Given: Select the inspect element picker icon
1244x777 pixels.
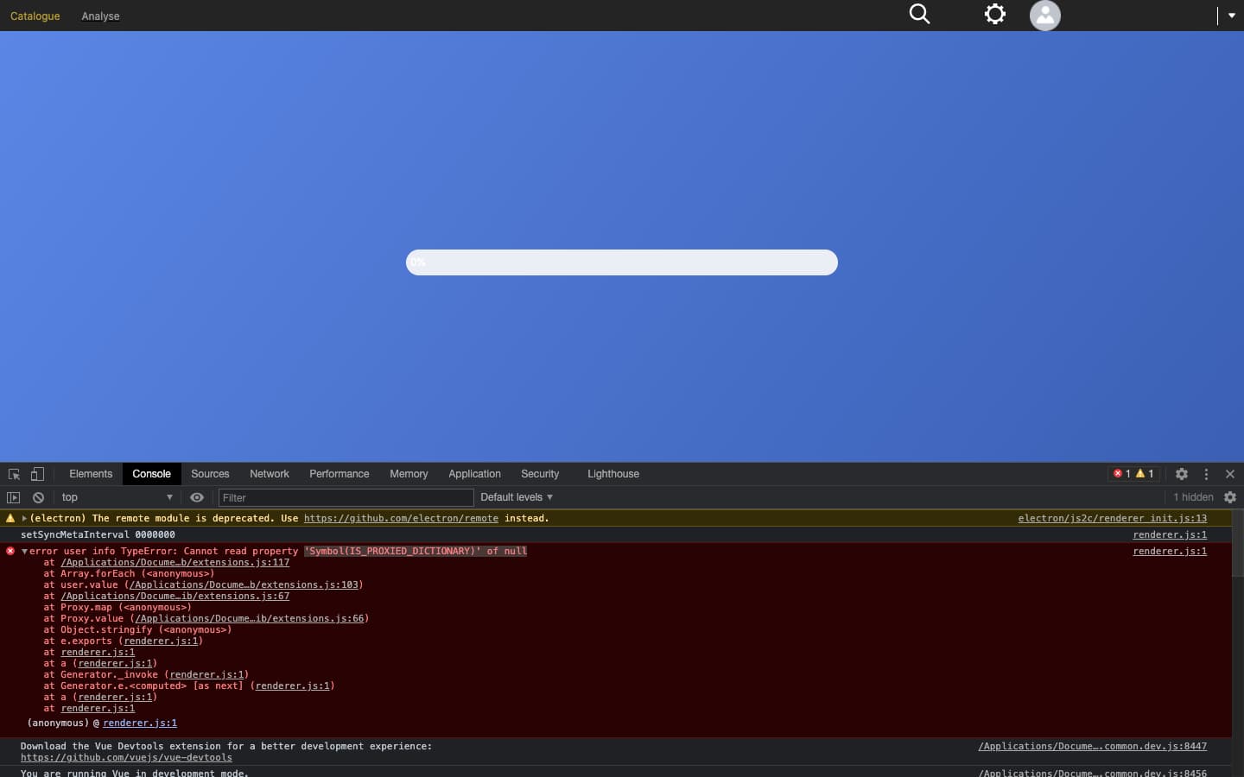Looking at the screenshot, I should [14, 474].
